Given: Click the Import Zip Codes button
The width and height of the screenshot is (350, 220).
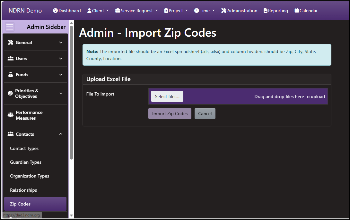Looking at the screenshot, I should tap(170, 114).
